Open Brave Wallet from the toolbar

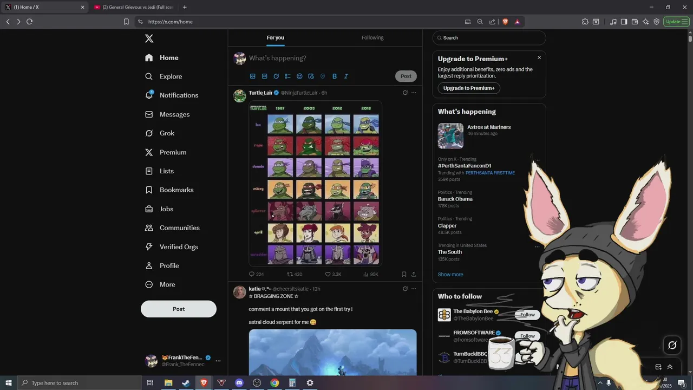click(x=635, y=22)
